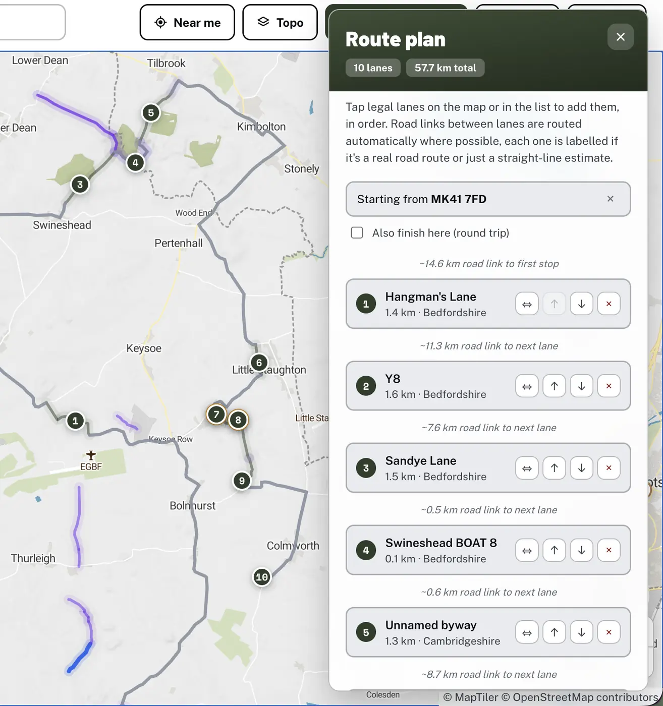Click the Kimbolton map label

point(261,127)
